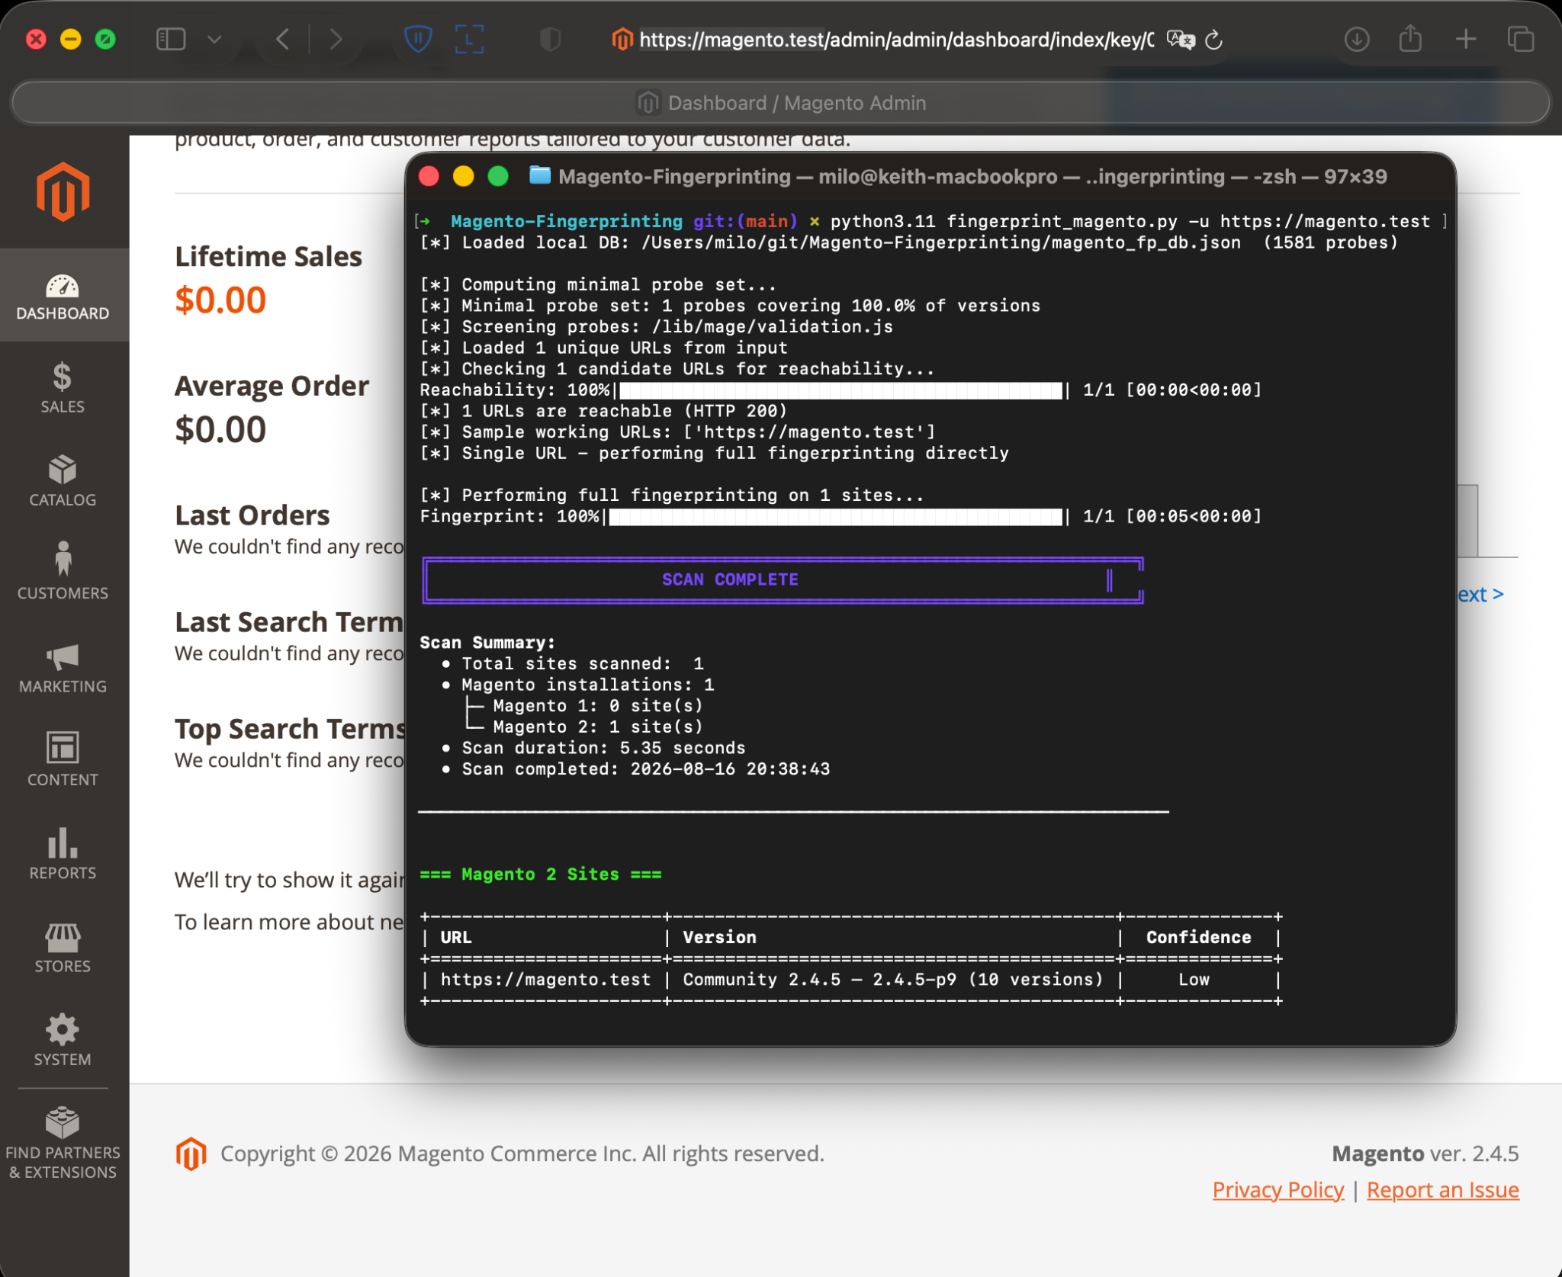Open the Stores menu
The width and height of the screenshot is (1562, 1277).
click(x=63, y=948)
